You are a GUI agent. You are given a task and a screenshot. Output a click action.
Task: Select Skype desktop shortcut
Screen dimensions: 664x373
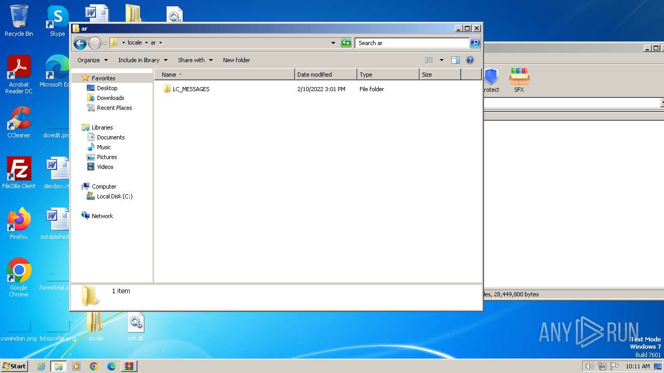(58, 21)
